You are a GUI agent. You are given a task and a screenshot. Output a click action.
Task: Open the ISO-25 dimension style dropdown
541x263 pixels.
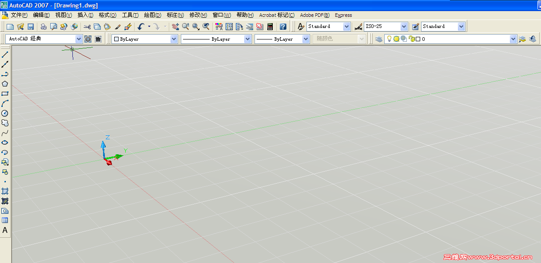[404, 27]
